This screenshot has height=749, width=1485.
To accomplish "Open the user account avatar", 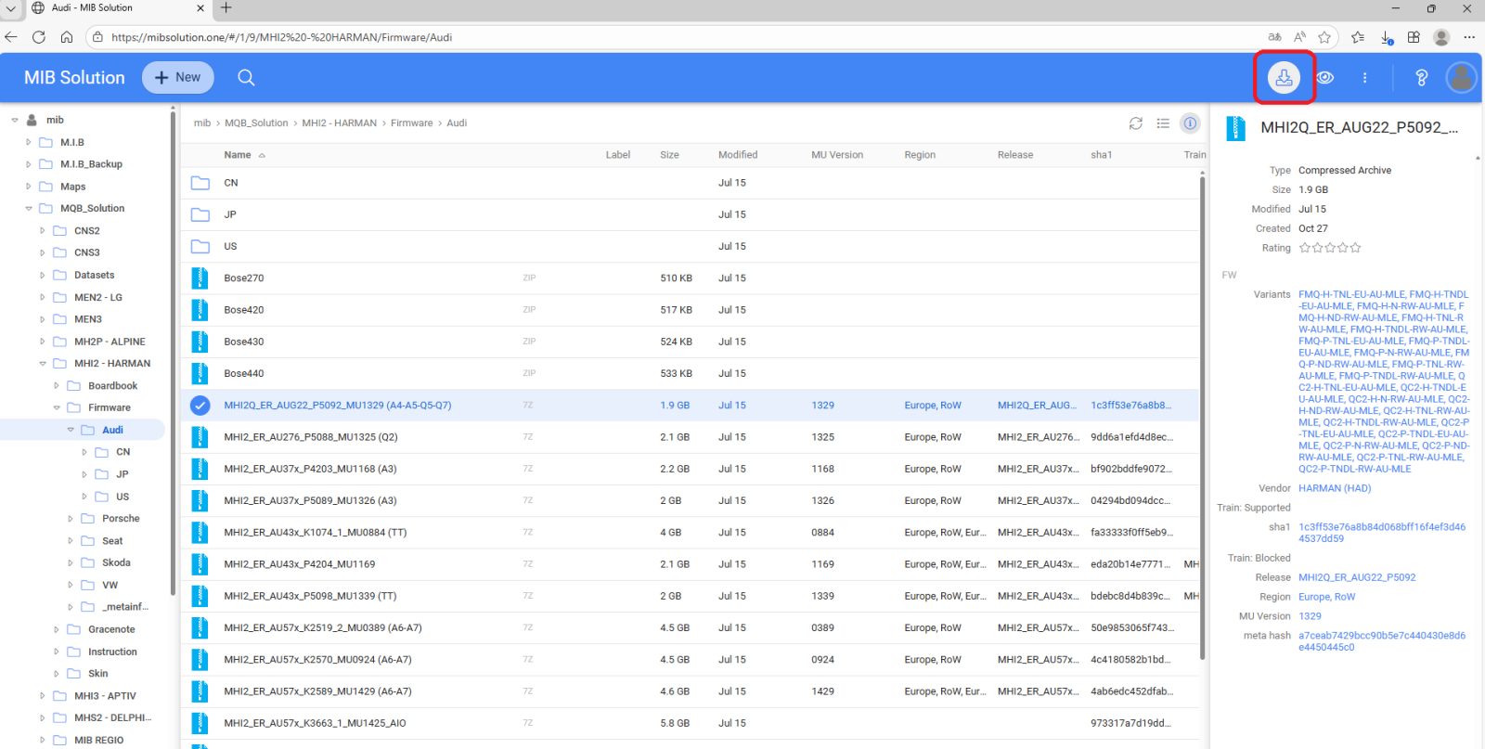I will [1461, 78].
